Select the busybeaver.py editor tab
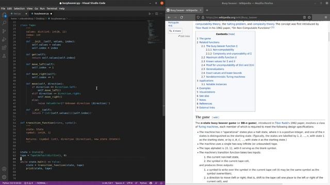The width and height of the screenshot is (330, 185). pyautogui.click(x=41, y=14)
